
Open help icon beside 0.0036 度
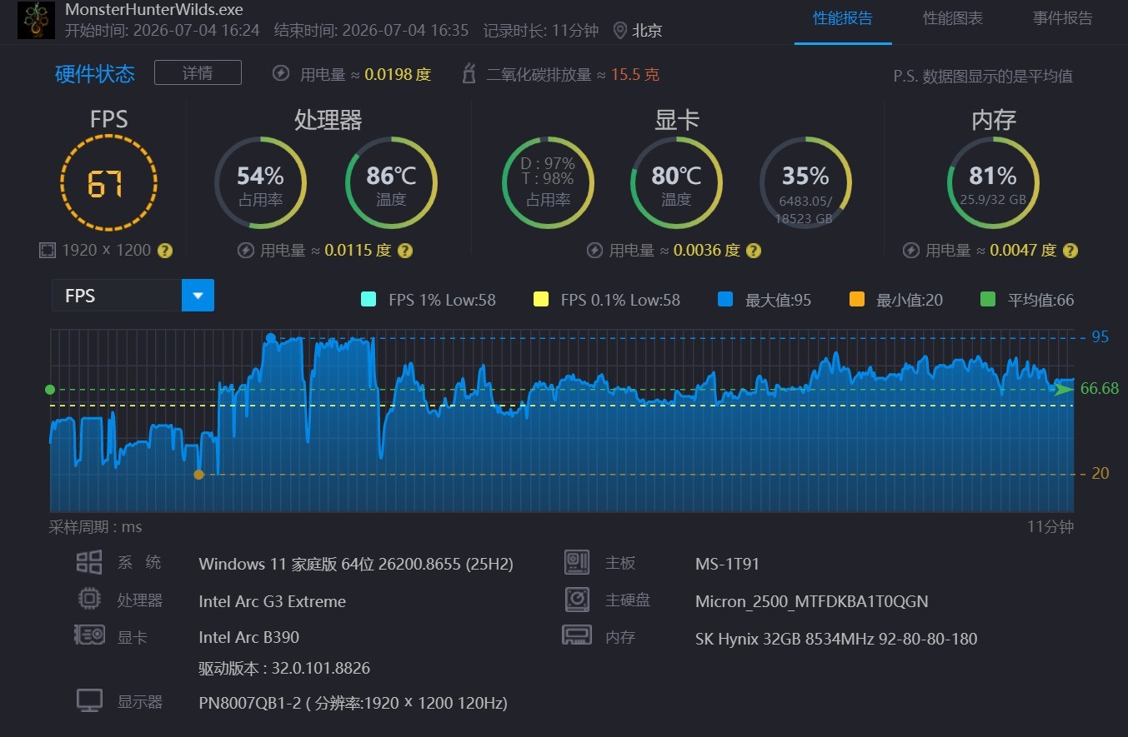pos(754,250)
